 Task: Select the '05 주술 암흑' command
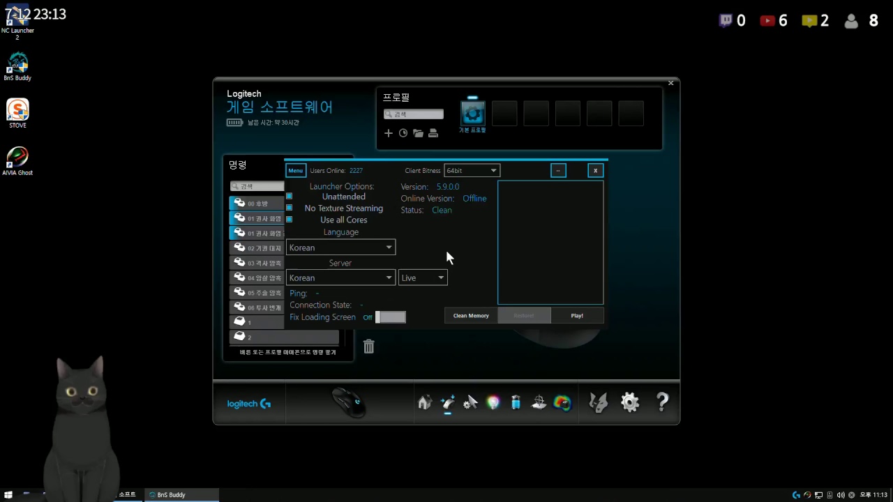(257, 293)
